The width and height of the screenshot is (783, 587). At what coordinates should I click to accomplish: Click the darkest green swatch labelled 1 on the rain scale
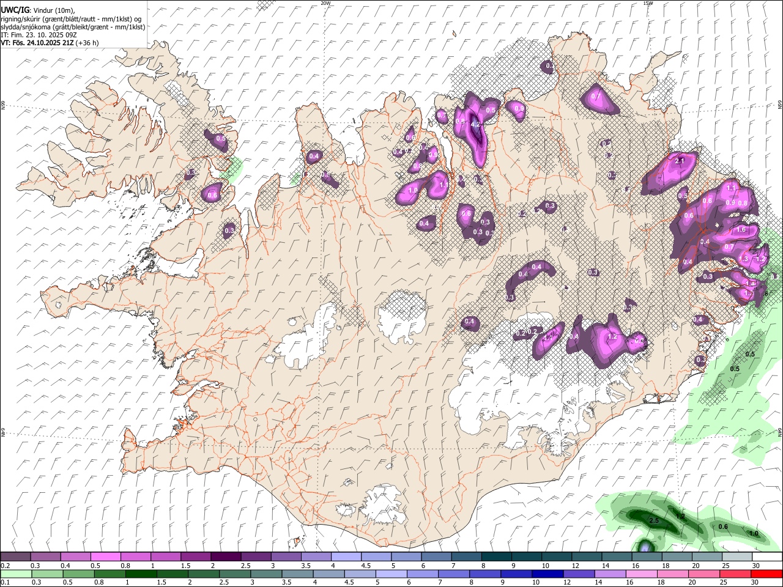(141, 574)
